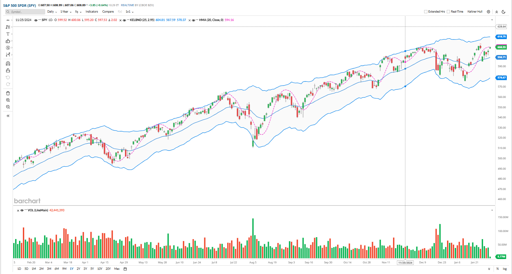Click the zoom in magnifier icon
Image resolution: width=512 pixels, height=274 pixels.
(8, 100)
